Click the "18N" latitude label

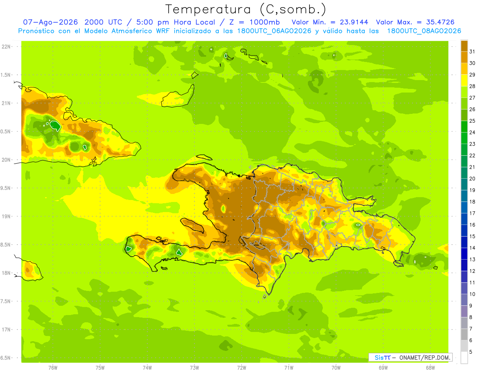[6, 273]
